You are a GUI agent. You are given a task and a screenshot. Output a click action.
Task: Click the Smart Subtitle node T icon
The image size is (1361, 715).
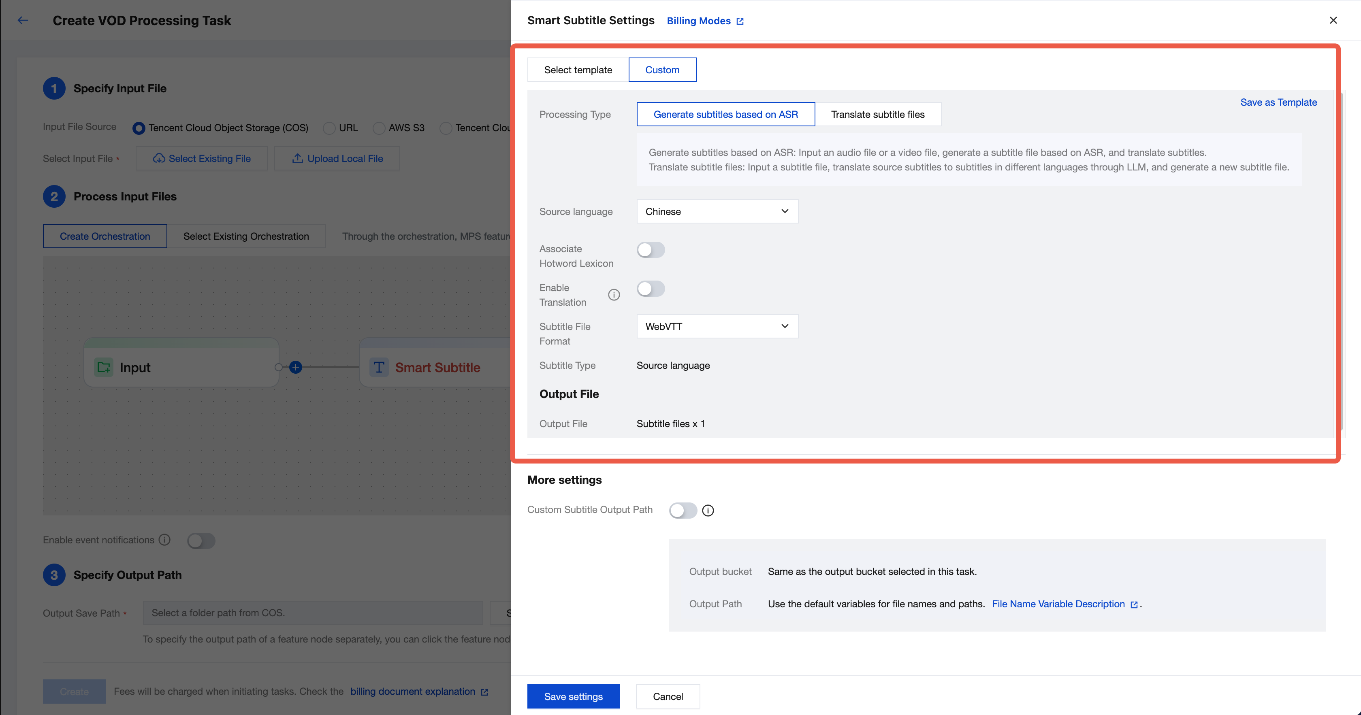coord(379,367)
